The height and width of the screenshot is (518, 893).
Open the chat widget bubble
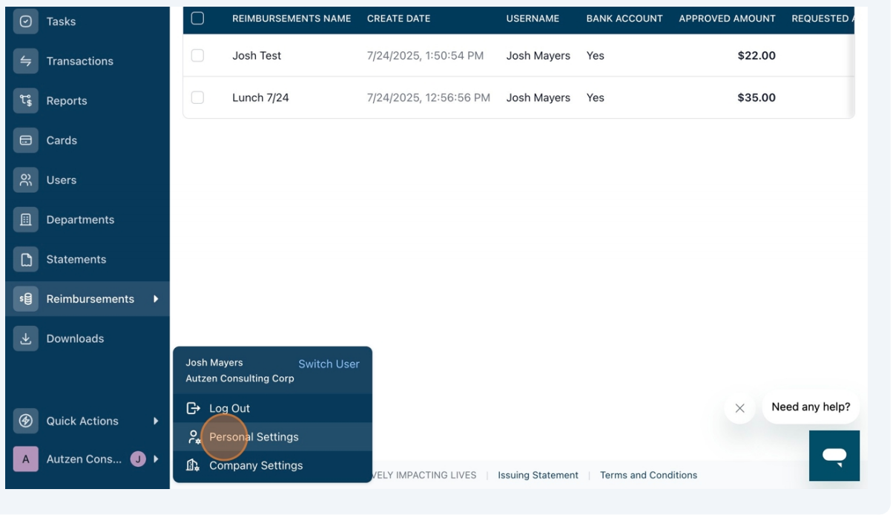834,456
